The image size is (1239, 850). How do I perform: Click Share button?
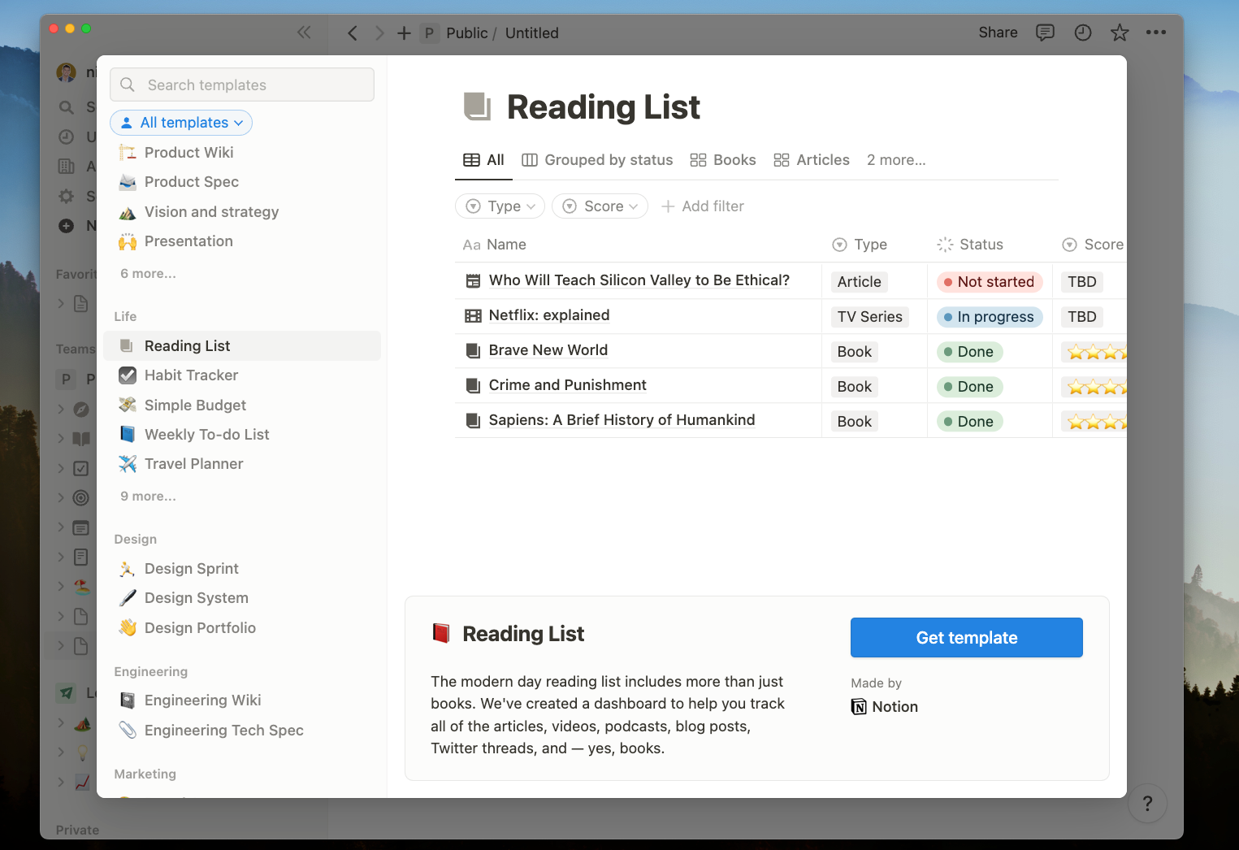pyautogui.click(x=998, y=33)
